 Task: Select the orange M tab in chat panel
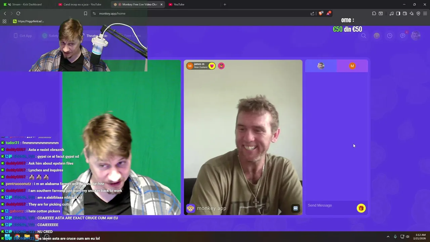[352, 66]
